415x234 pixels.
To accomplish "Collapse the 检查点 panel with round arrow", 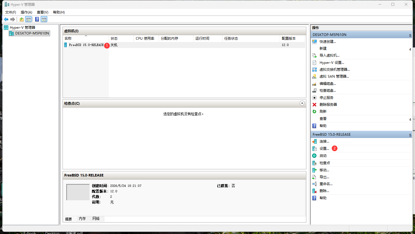I will (x=302, y=103).
